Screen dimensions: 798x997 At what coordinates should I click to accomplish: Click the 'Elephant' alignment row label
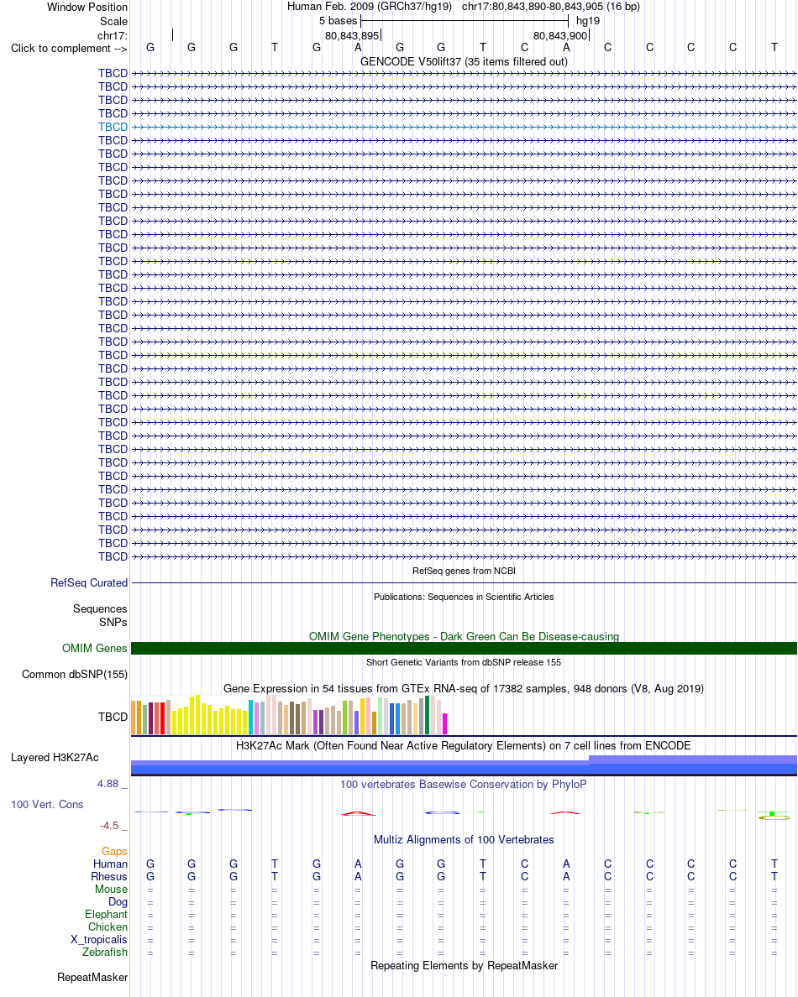click(107, 915)
